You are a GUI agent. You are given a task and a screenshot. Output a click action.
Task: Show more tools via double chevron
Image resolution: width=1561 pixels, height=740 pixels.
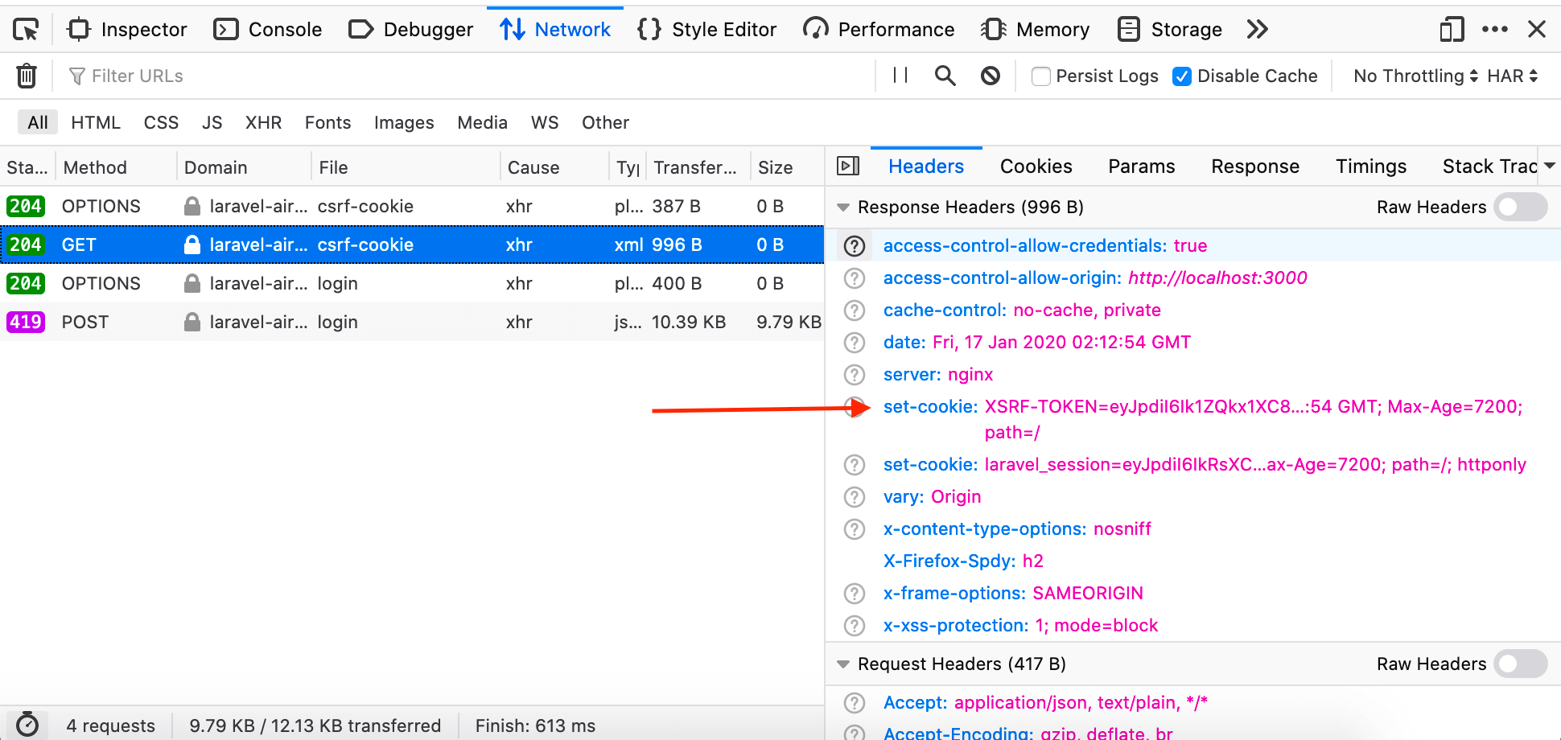[1258, 30]
